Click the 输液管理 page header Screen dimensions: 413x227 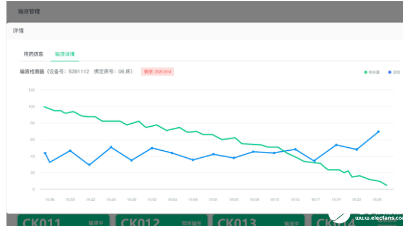(29, 12)
